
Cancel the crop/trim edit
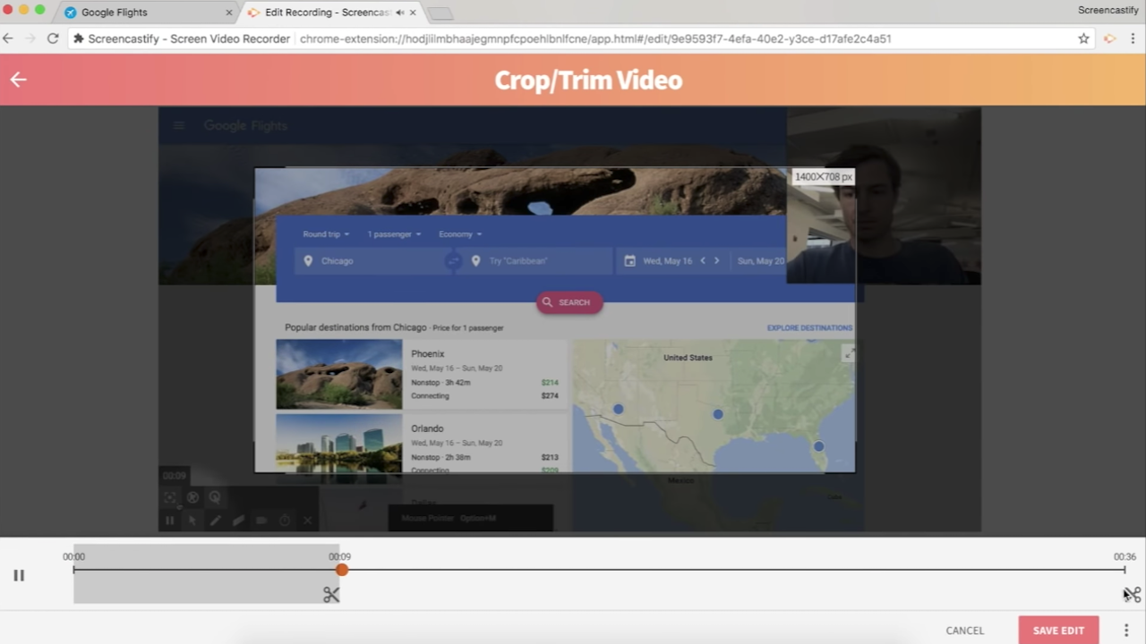[964, 631]
